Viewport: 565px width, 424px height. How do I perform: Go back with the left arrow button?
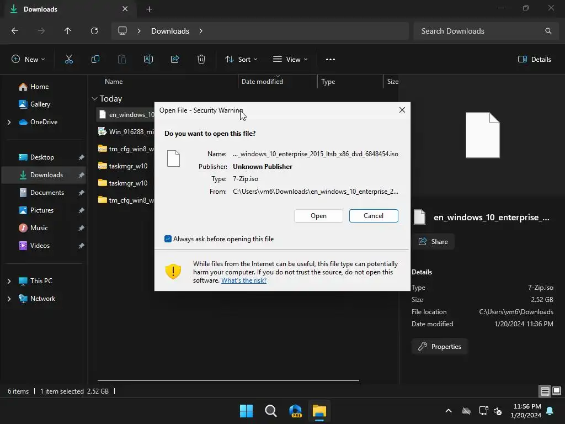[15, 31]
